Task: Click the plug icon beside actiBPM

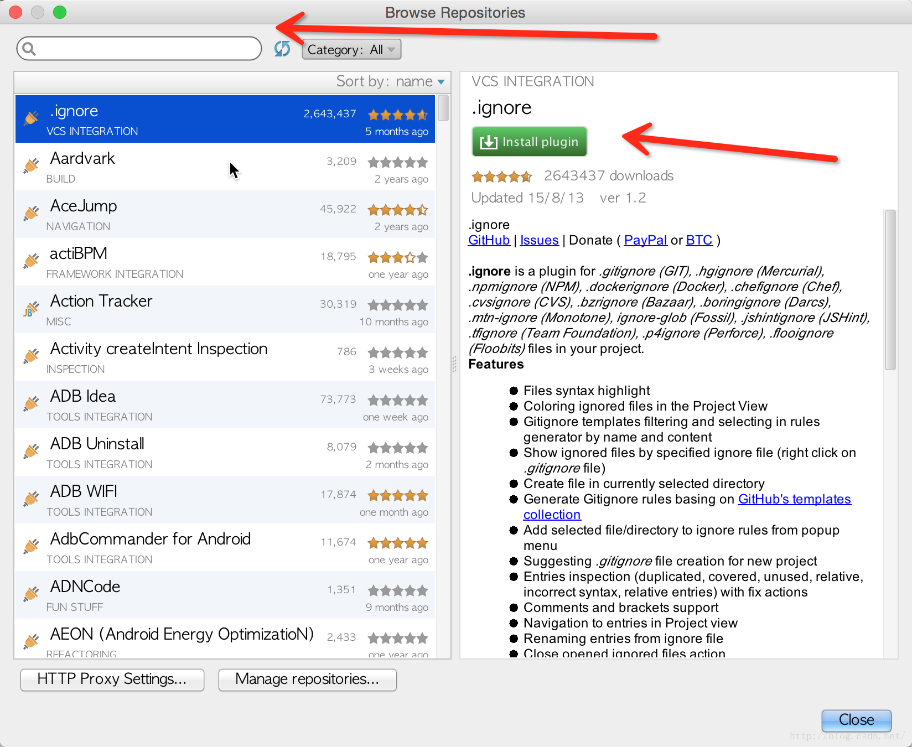Action: 32,261
